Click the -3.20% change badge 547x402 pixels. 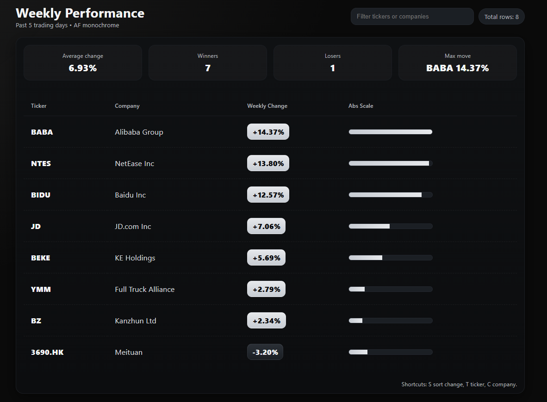pos(265,352)
